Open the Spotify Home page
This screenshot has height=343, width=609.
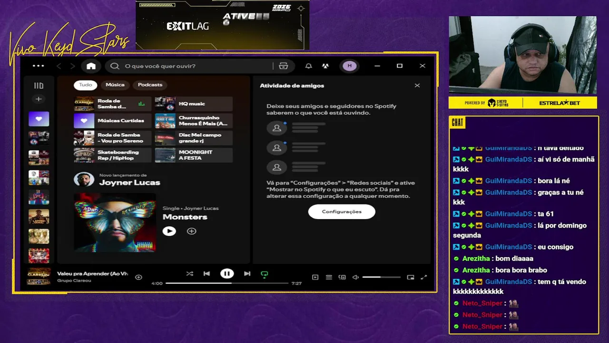point(91,66)
